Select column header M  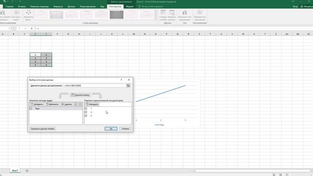click(x=134, y=34)
